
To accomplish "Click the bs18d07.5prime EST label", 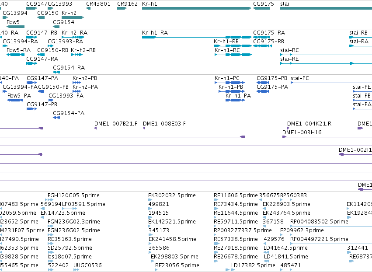I will click(x=70, y=257).
